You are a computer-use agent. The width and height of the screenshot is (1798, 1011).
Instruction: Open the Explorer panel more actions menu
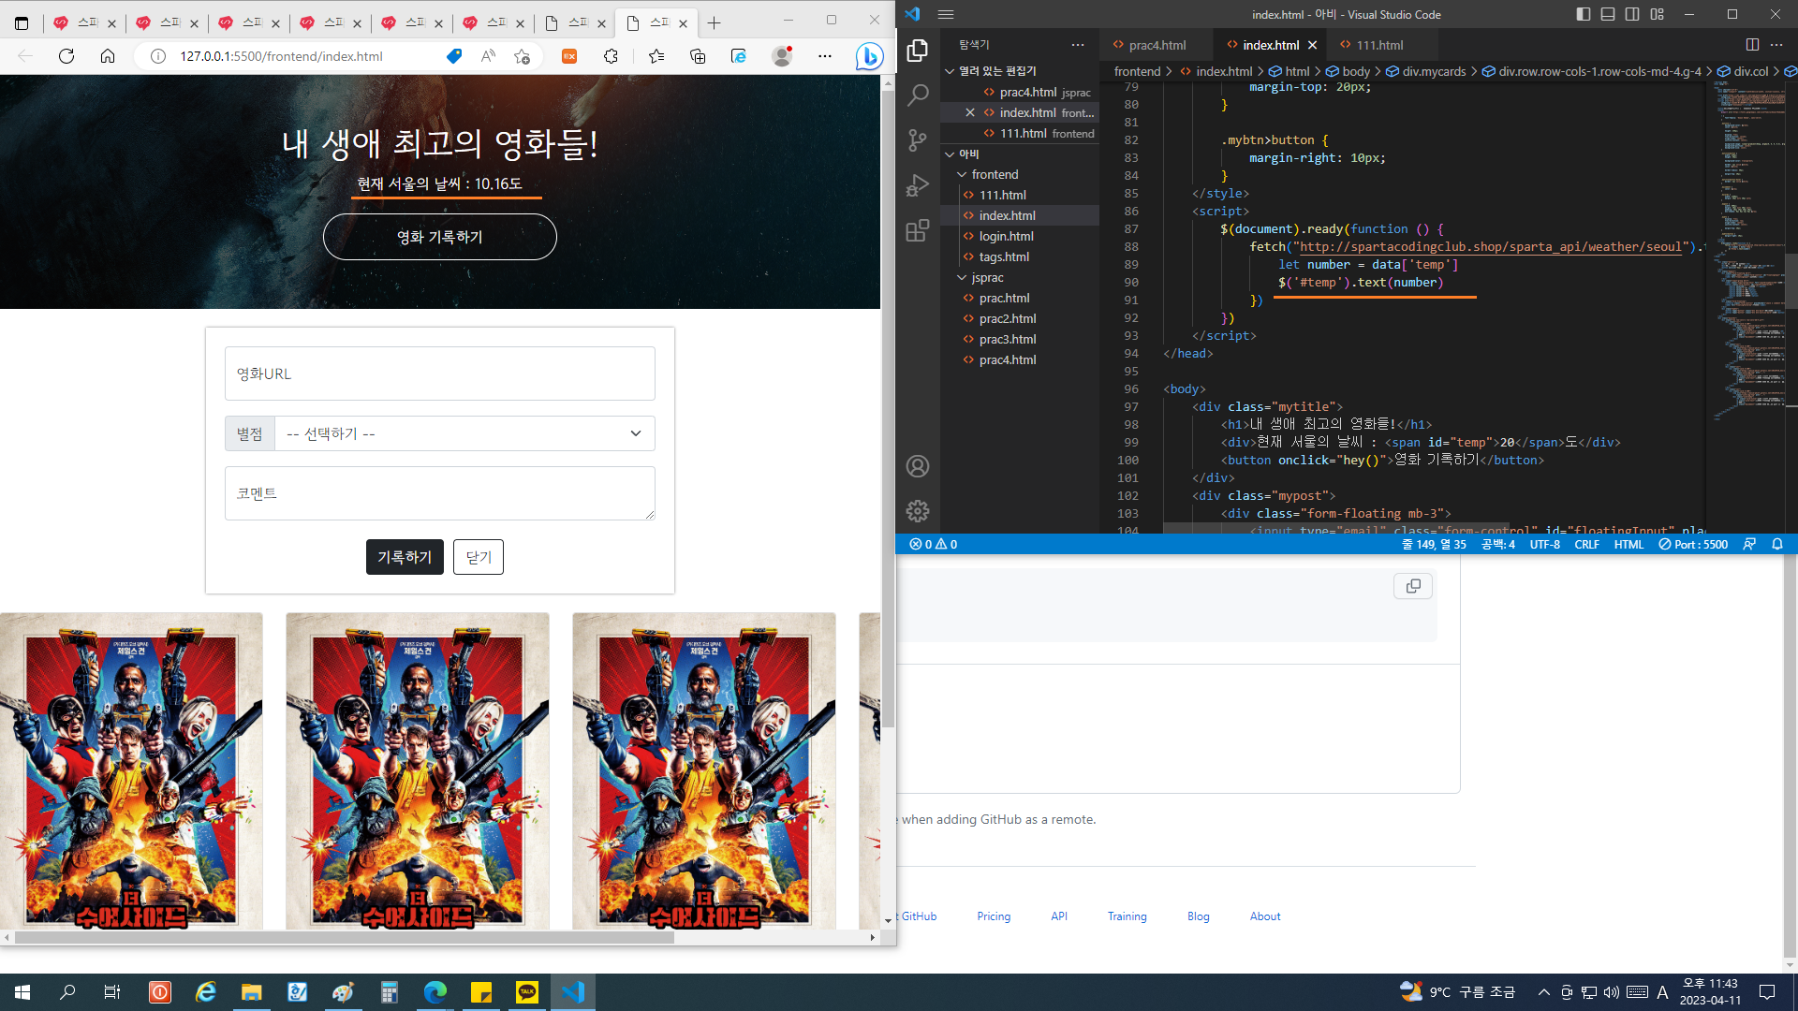tap(1078, 45)
